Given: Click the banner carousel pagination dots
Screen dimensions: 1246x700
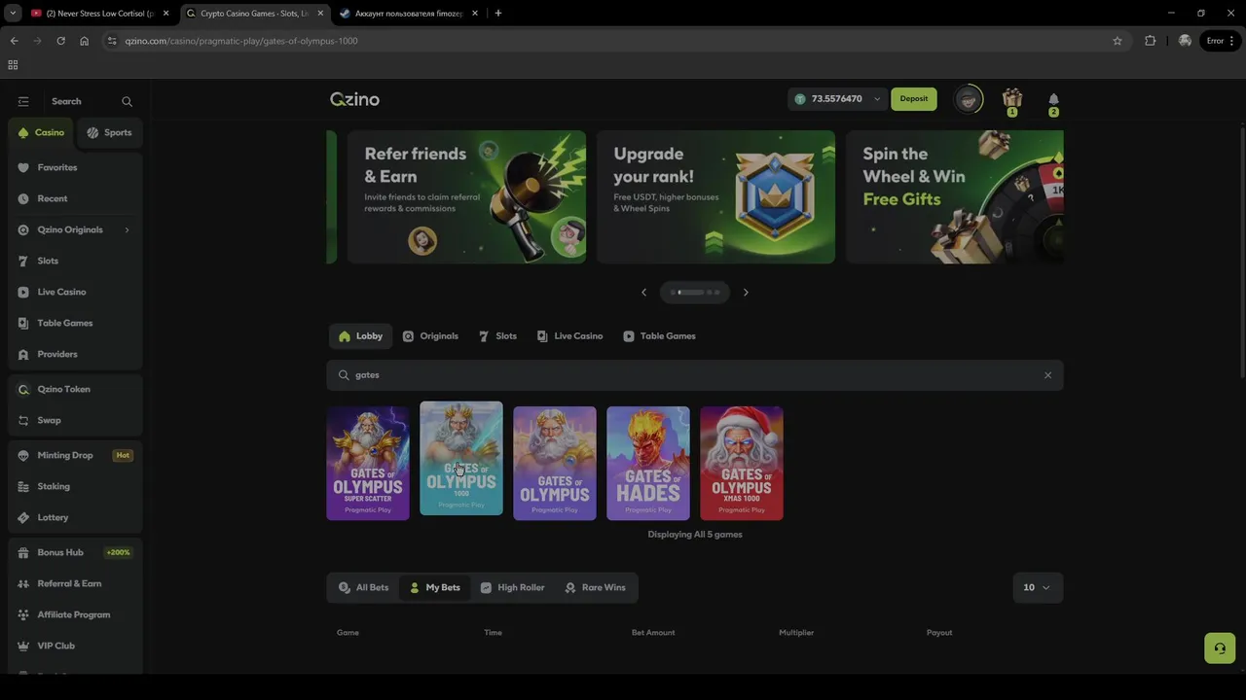Looking at the screenshot, I should [x=695, y=292].
